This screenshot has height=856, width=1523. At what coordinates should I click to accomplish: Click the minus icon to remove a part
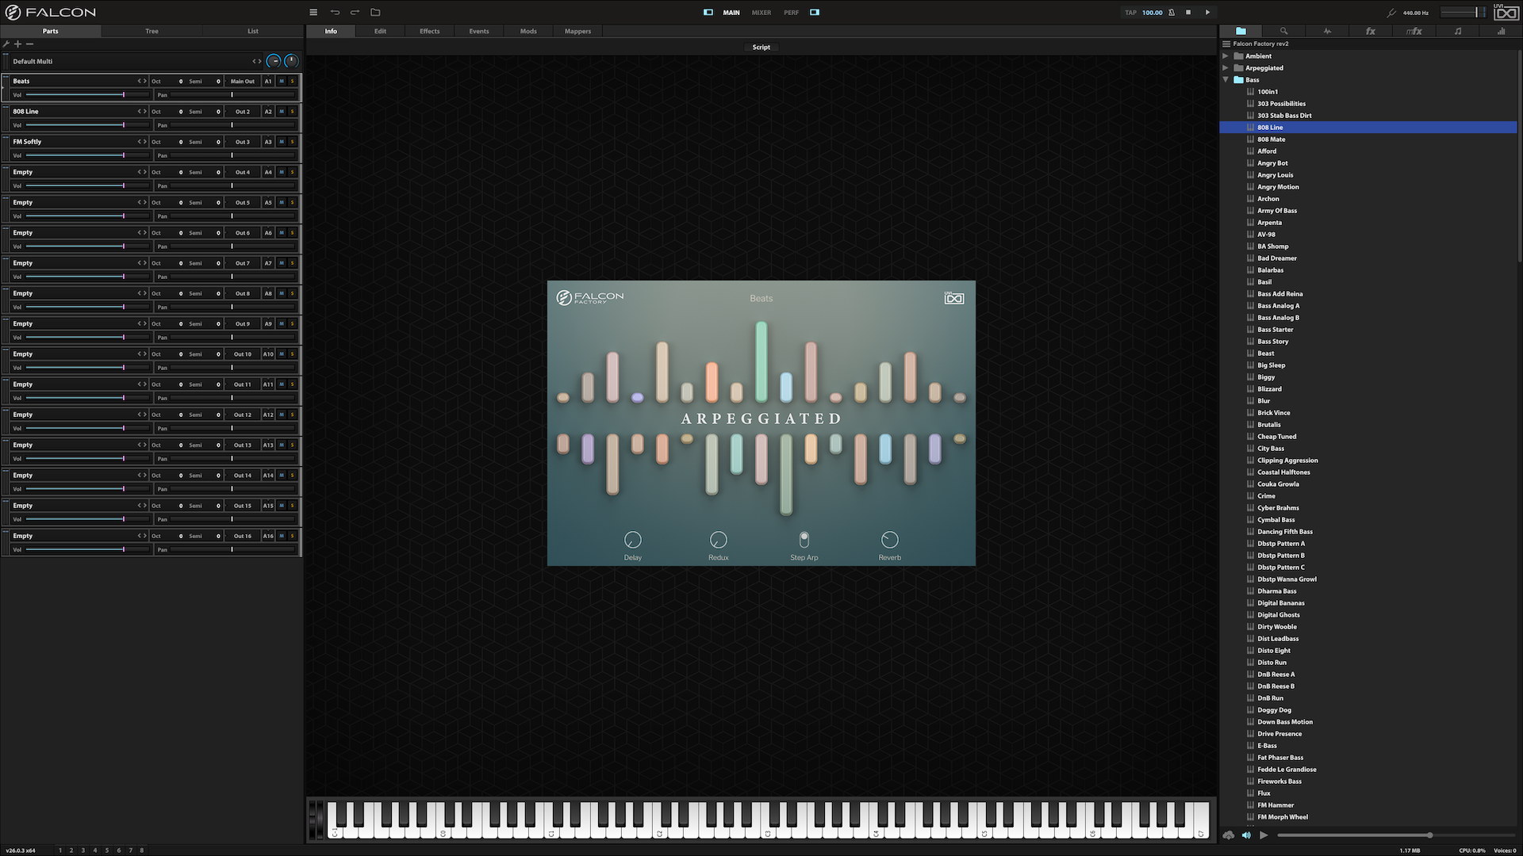[29, 44]
